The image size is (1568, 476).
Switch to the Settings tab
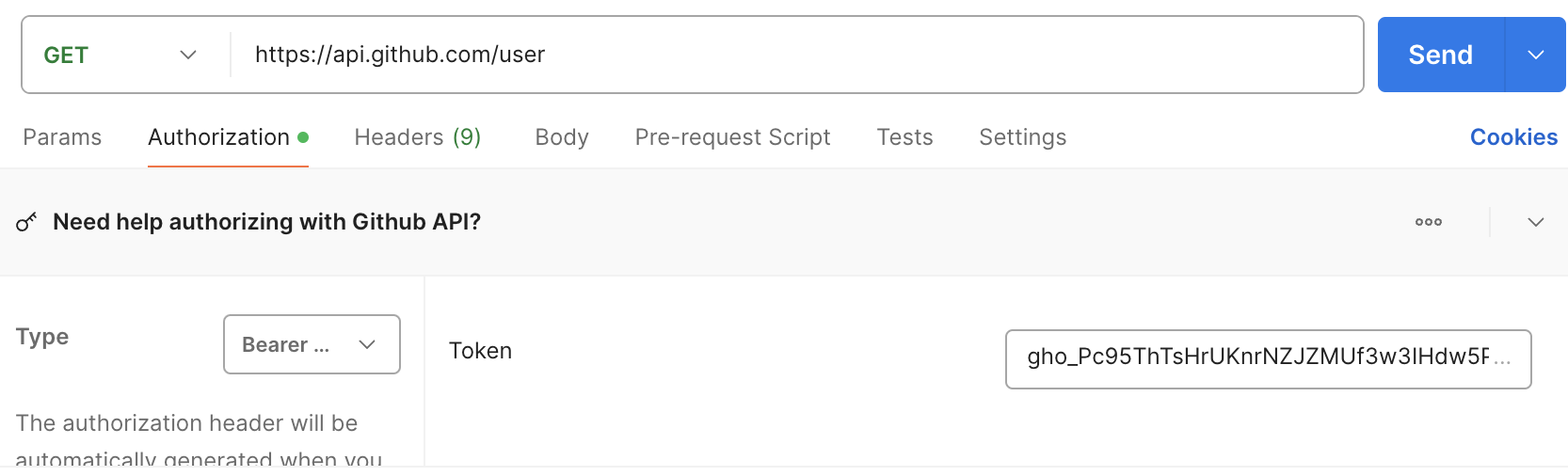pos(1023,137)
